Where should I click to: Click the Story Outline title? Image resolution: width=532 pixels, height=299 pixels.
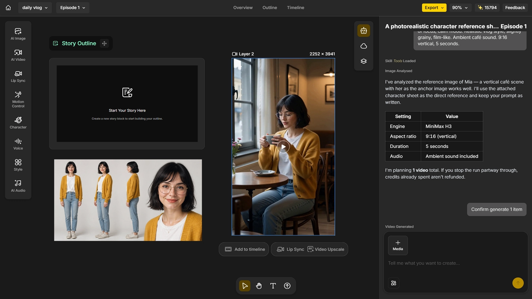(x=79, y=44)
